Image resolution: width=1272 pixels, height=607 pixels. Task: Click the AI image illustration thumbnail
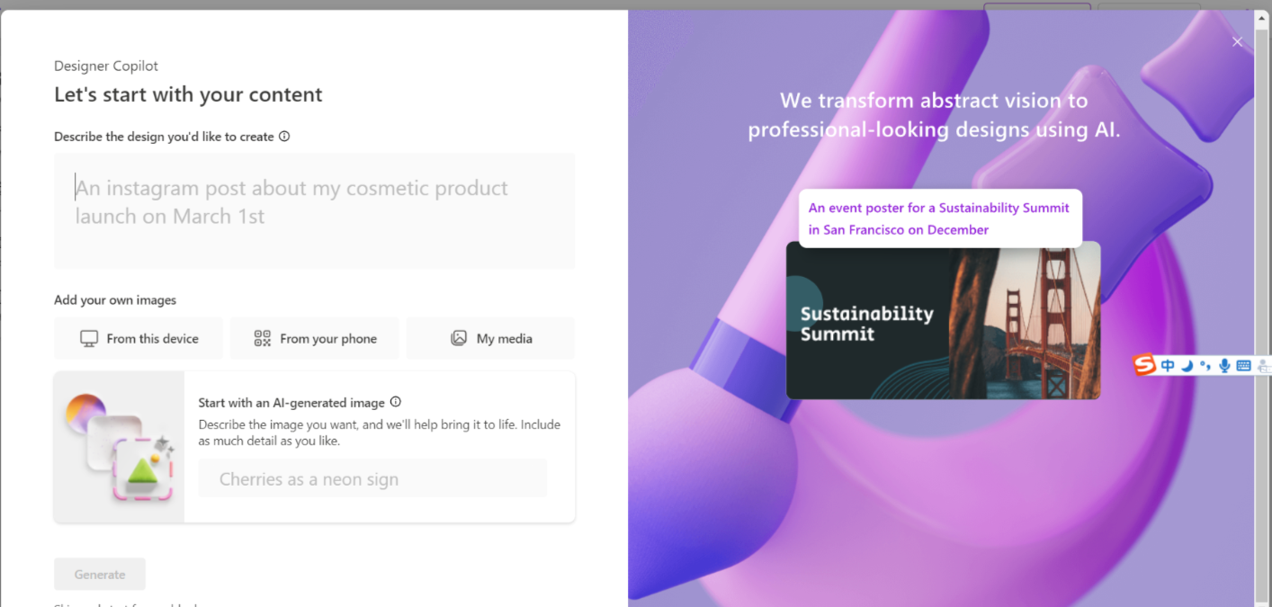pos(120,447)
